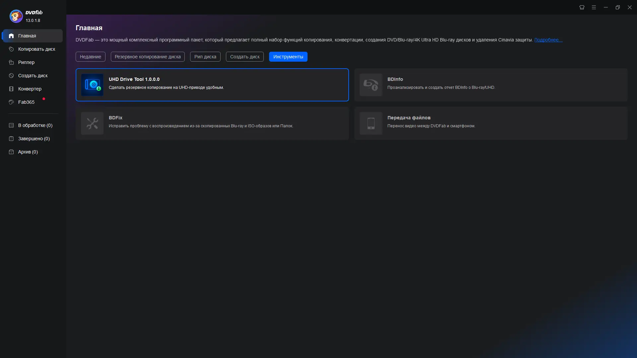This screenshot has width=637, height=358.
Task: Click the Подробнее link
Action: (x=548, y=40)
